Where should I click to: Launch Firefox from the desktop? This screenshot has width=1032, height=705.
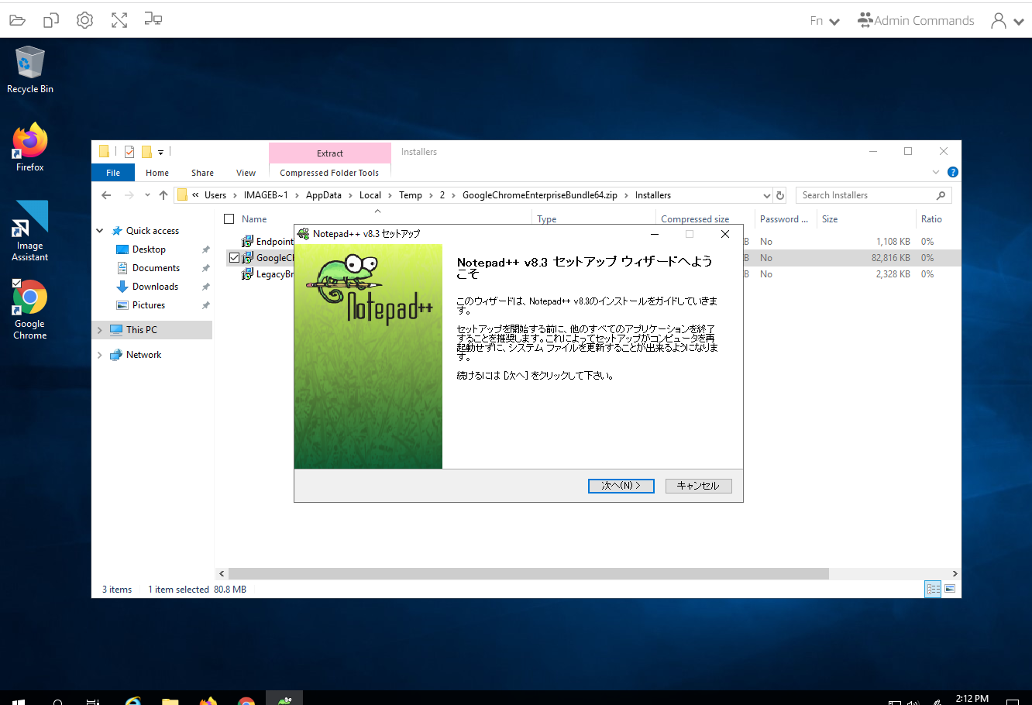pyautogui.click(x=30, y=147)
